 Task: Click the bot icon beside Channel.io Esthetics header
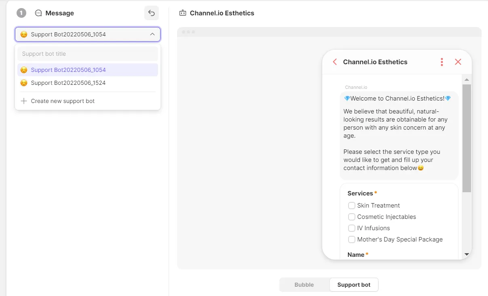point(183,13)
